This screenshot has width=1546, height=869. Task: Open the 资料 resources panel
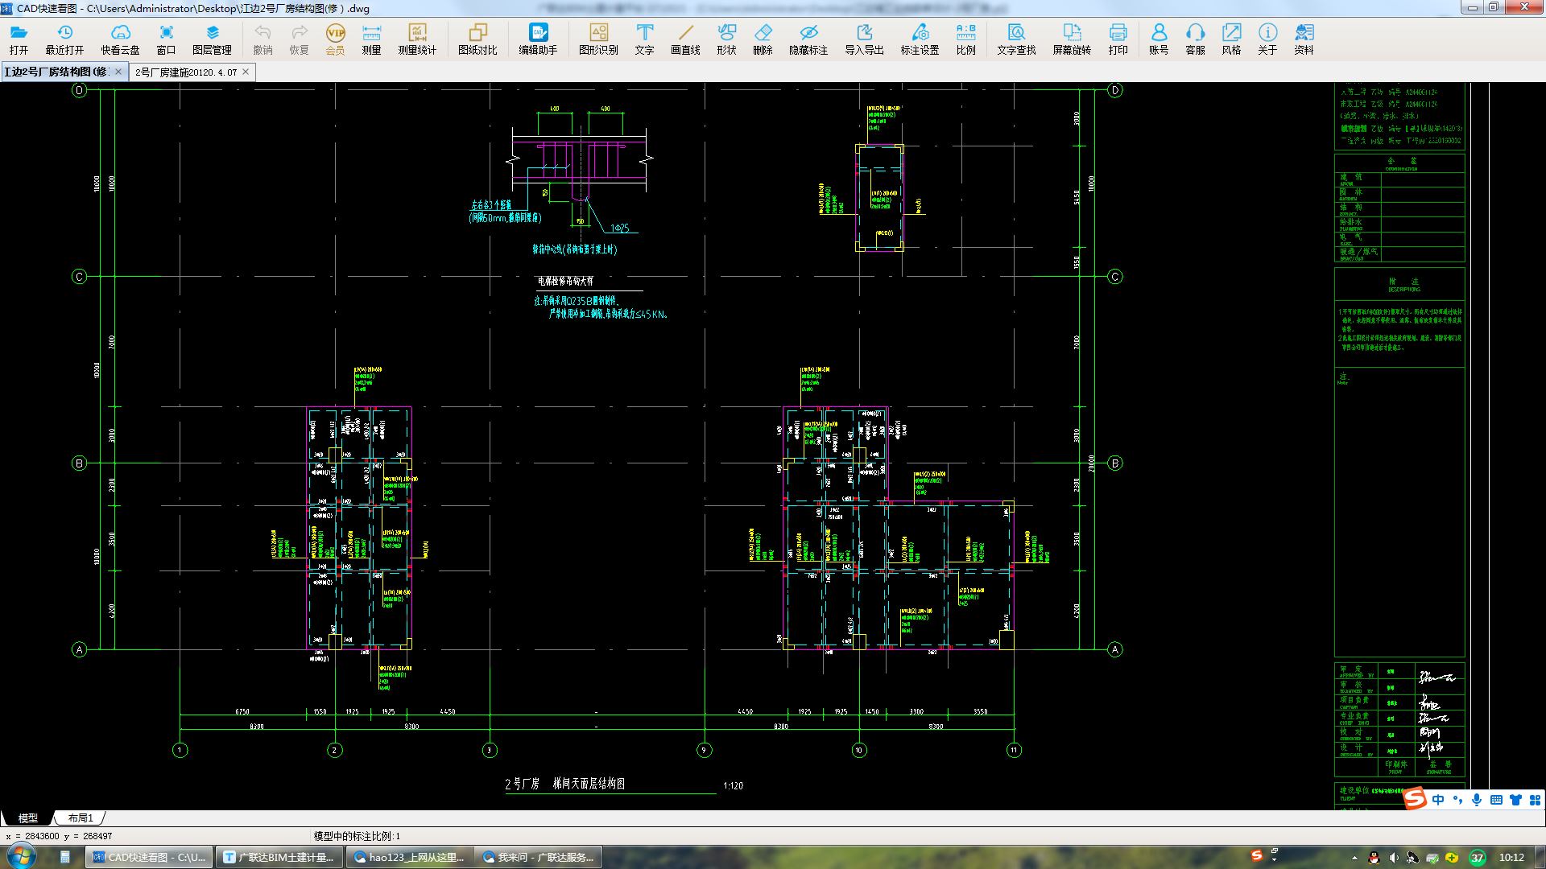[x=1304, y=39]
